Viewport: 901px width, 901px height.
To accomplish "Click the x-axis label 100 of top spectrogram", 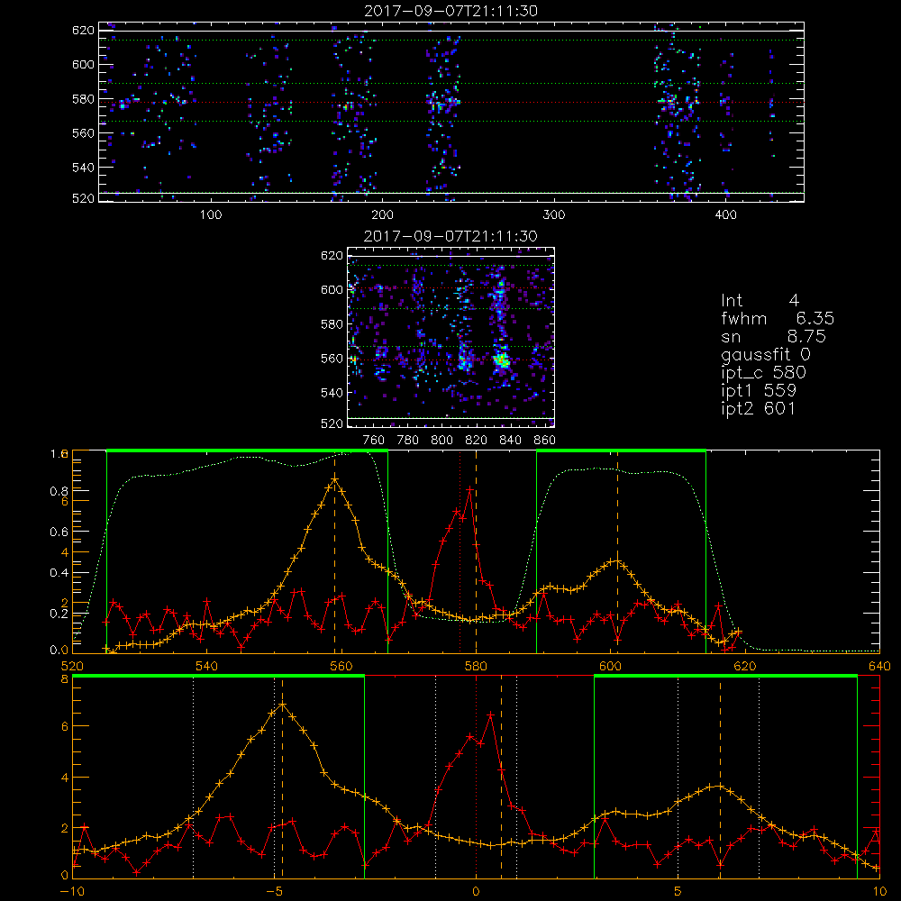I will [x=210, y=215].
